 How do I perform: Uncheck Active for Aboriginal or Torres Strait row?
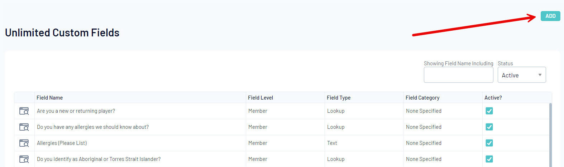point(489,159)
